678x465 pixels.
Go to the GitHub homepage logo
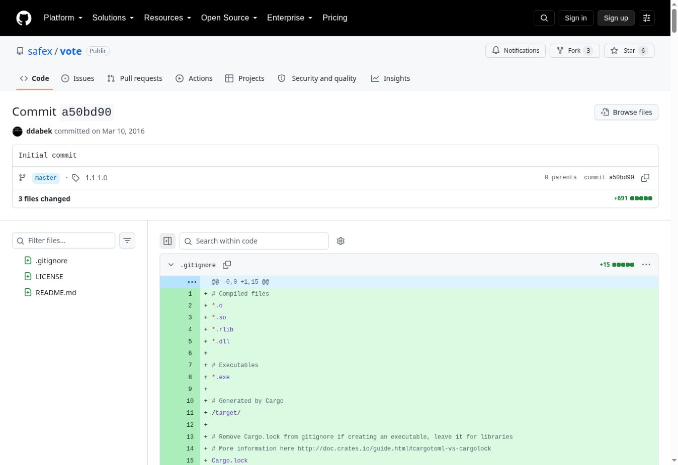coord(24,18)
